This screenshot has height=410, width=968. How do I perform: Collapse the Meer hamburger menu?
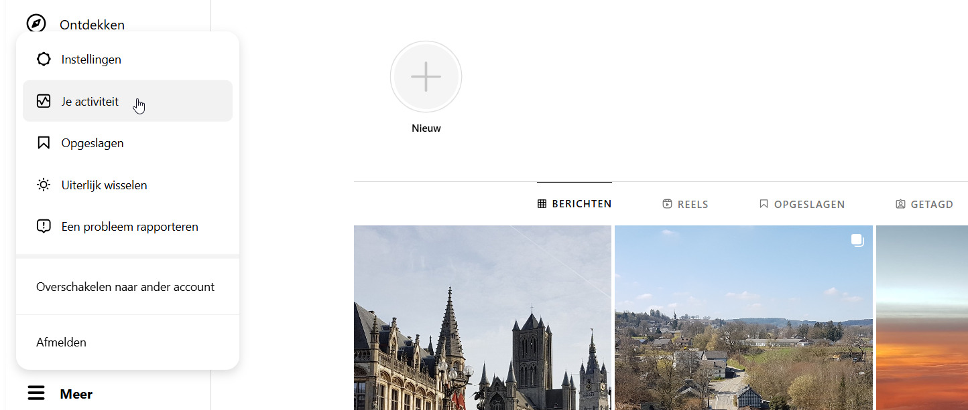click(x=36, y=393)
